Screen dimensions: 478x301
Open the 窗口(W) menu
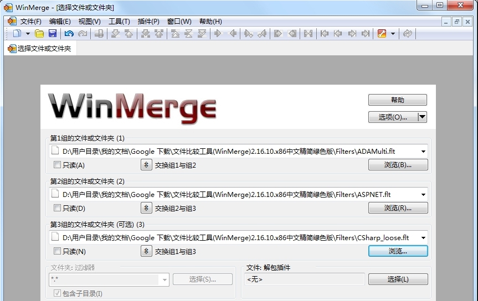(x=179, y=22)
